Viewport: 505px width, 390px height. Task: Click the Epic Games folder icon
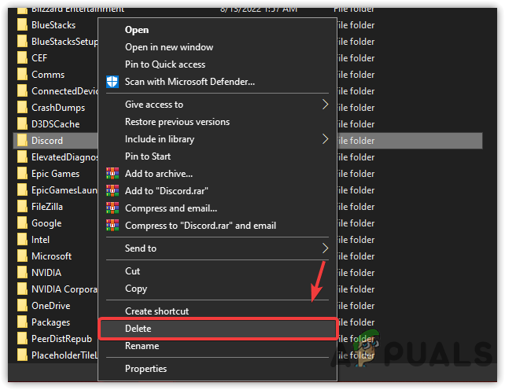[x=22, y=174]
